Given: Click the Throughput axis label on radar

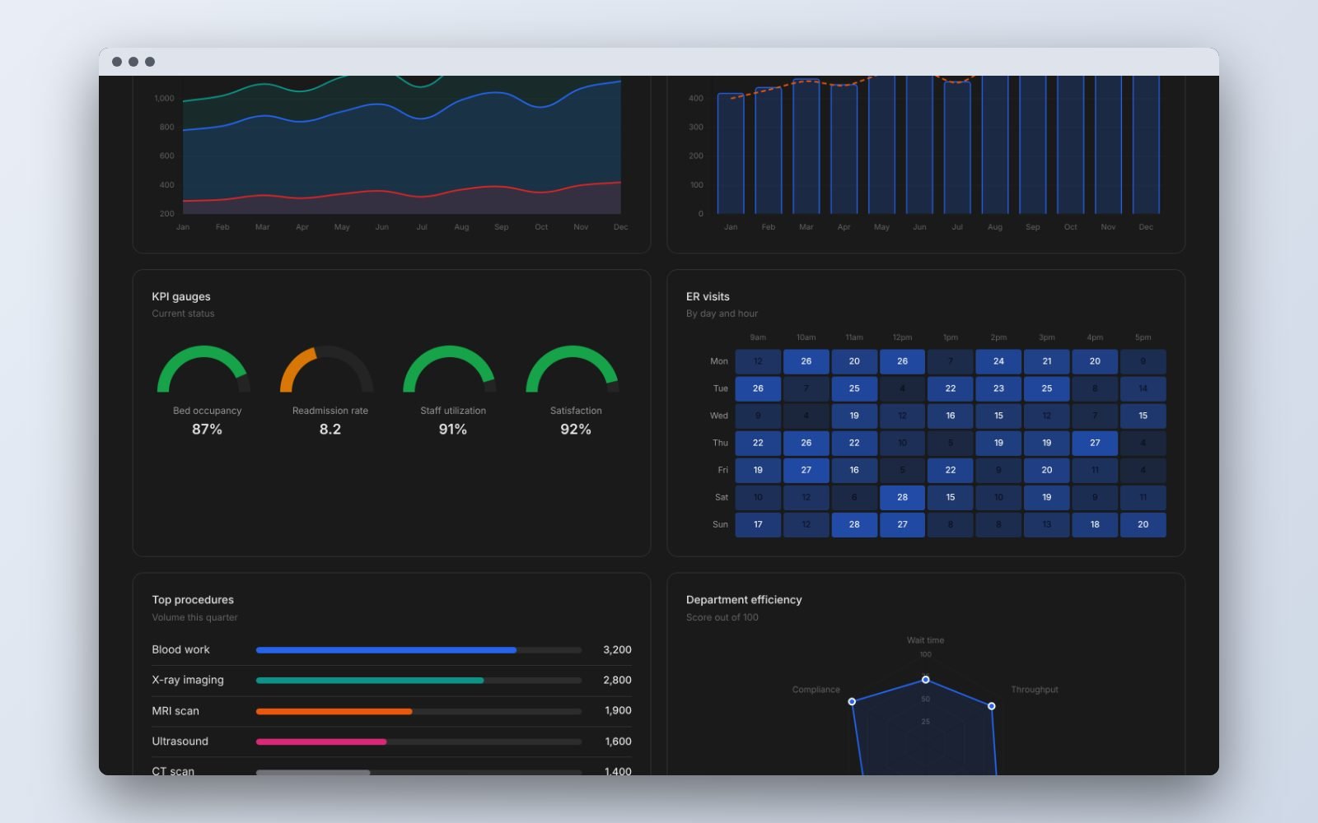Looking at the screenshot, I should (x=1035, y=690).
